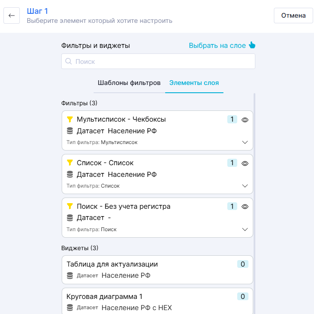Click the back arrow button

(12, 16)
